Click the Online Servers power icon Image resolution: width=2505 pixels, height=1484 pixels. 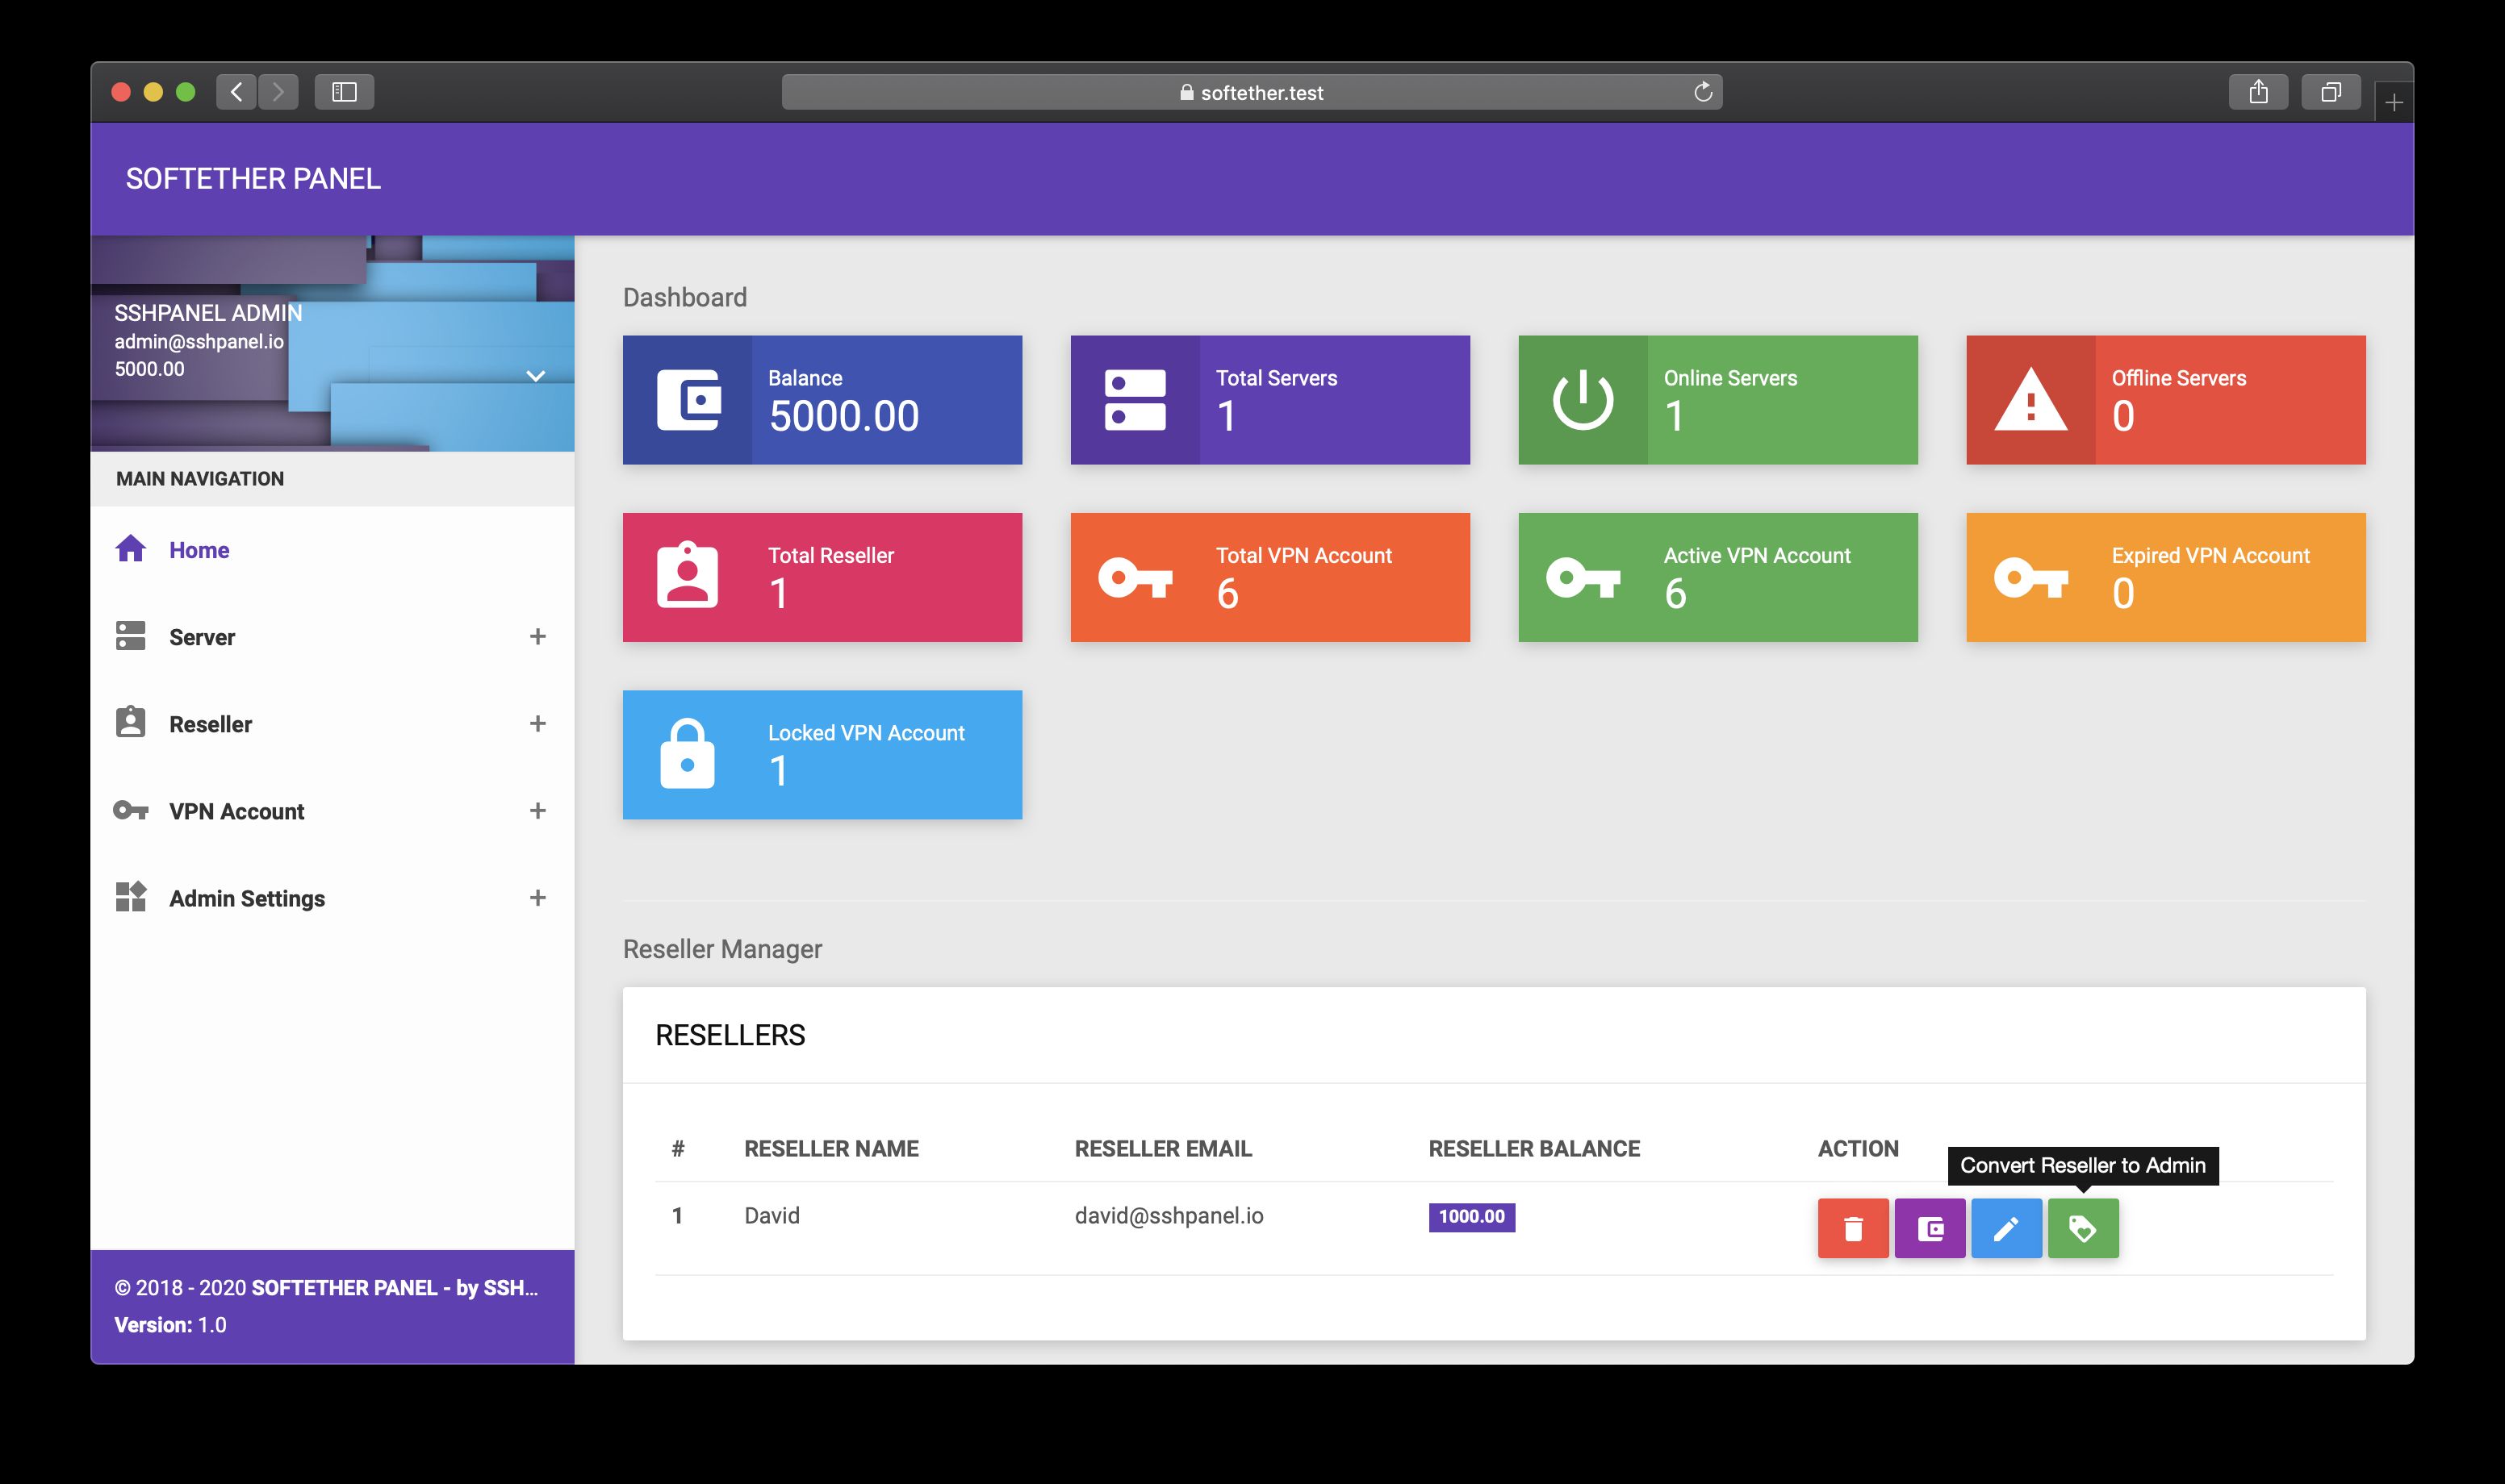click(x=1583, y=400)
